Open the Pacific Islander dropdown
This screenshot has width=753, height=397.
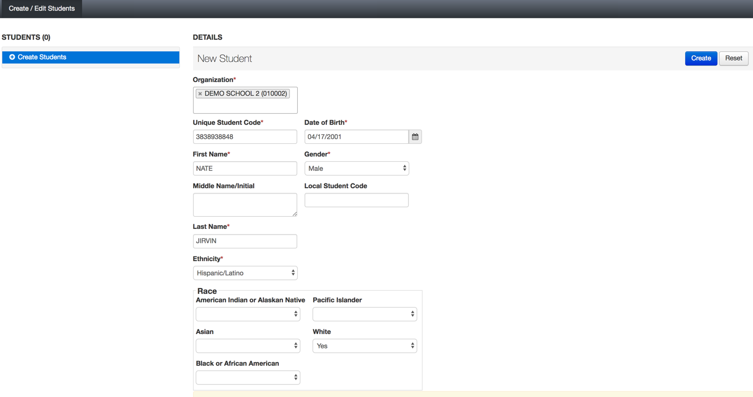pyautogui.click(x=364, y=314)
